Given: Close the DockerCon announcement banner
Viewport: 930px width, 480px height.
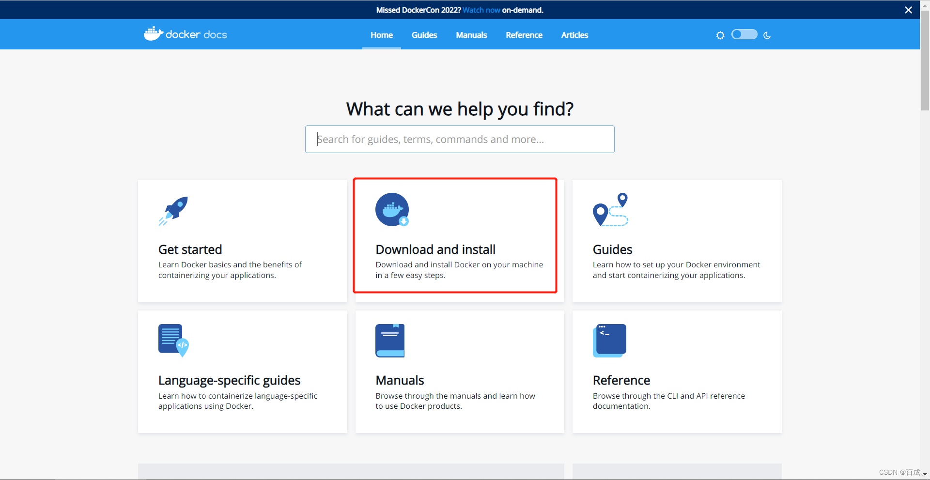Looking at the screenshot, I should coord(908,10).
